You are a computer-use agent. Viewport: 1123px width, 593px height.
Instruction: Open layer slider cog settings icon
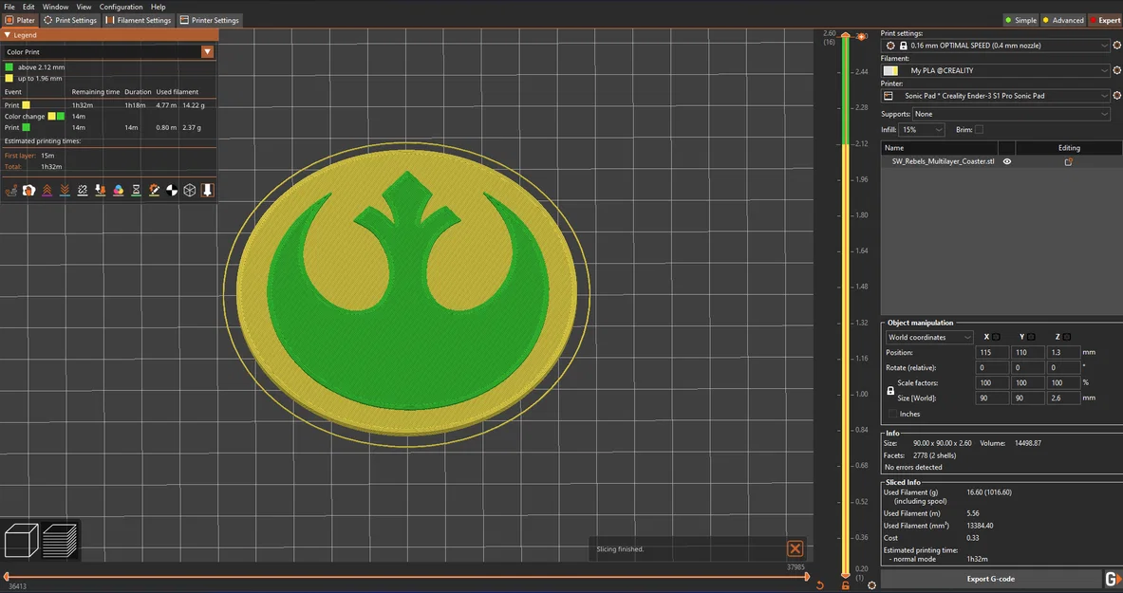[871, 585]
